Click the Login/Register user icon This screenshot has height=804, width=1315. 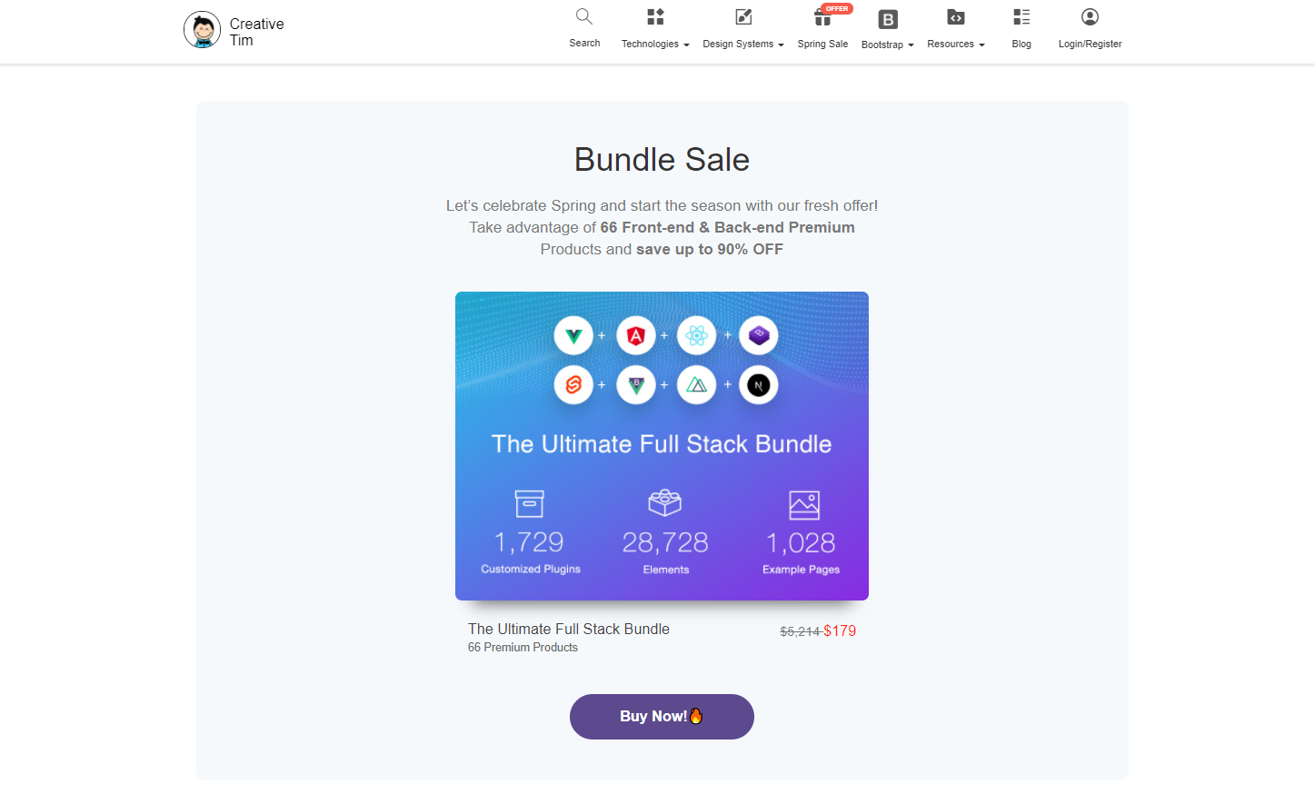pyautogui.click(x=1090, y=16)
